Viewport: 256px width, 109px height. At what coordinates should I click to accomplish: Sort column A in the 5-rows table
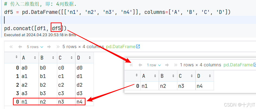[x=35, y=58]
